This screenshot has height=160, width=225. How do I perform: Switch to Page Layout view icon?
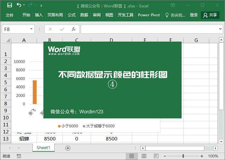coord(144,156)
